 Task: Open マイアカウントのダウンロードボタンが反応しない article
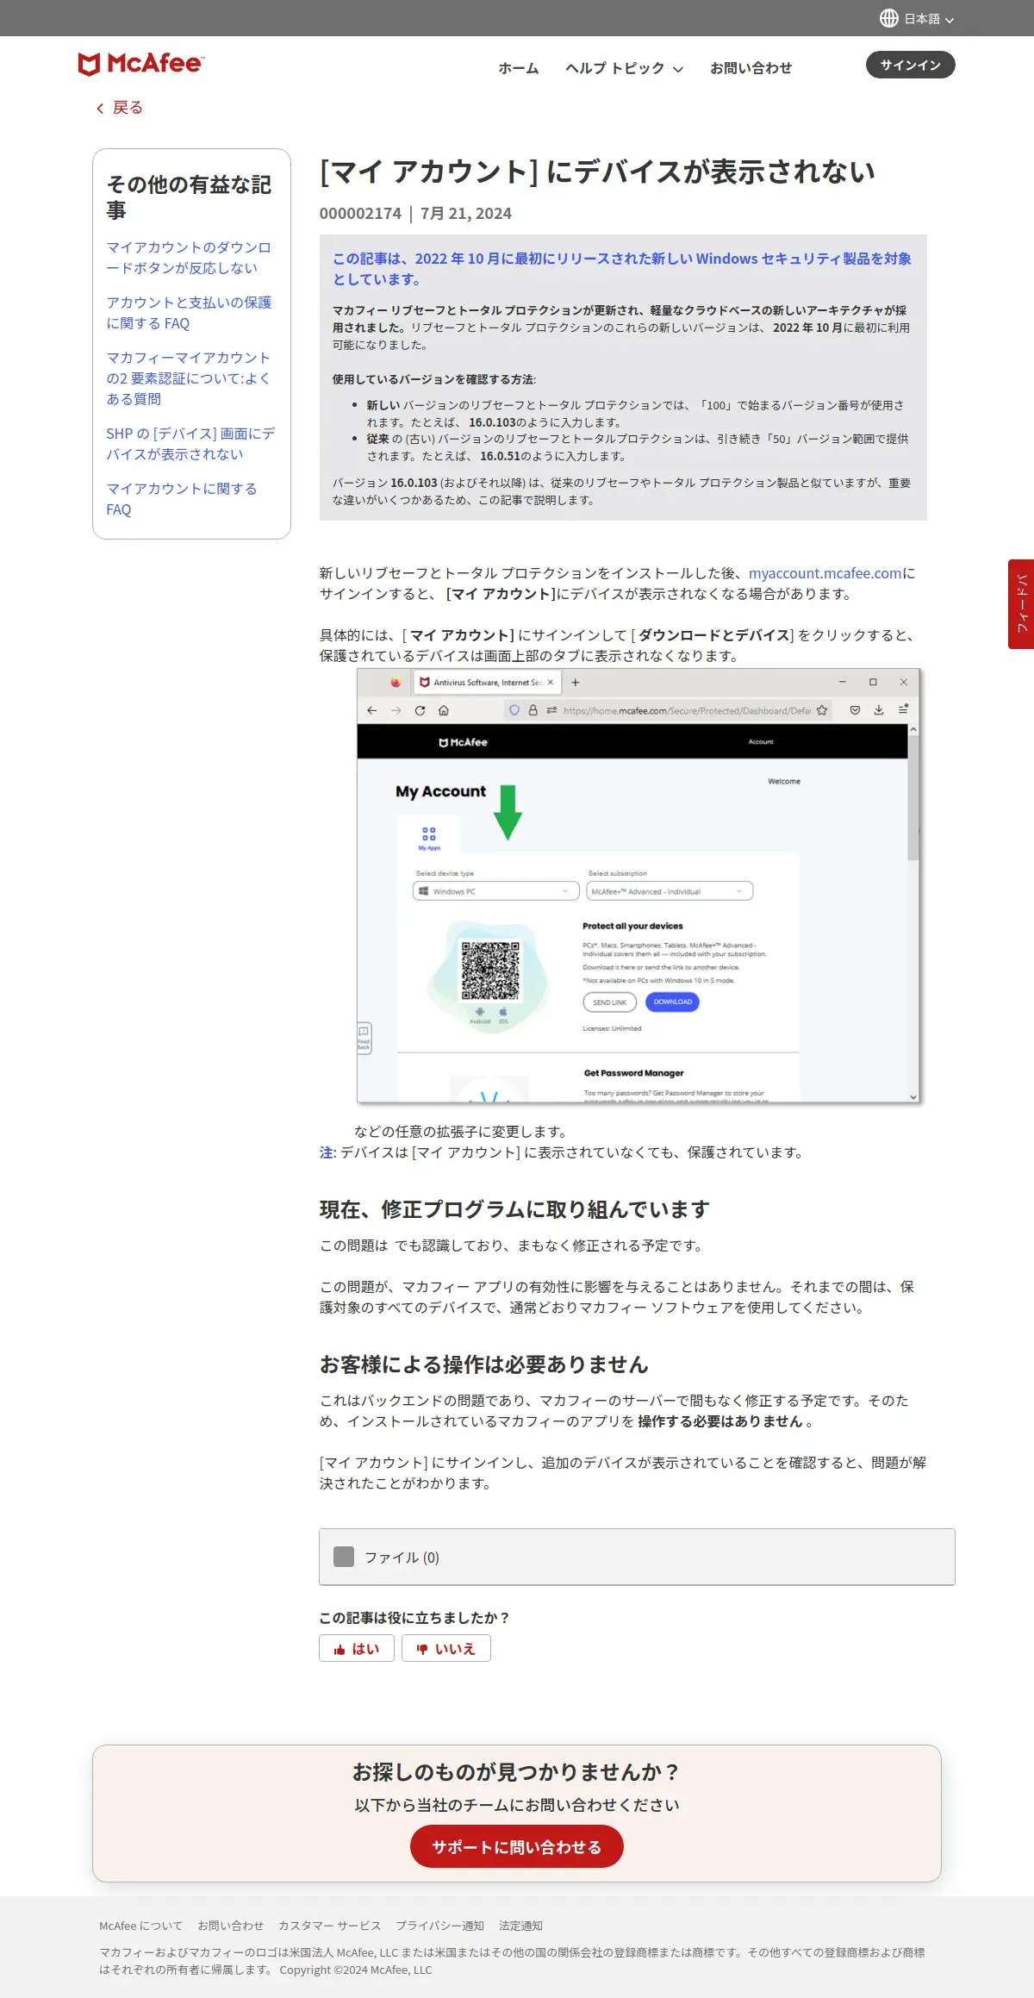[x=189, y=258]
